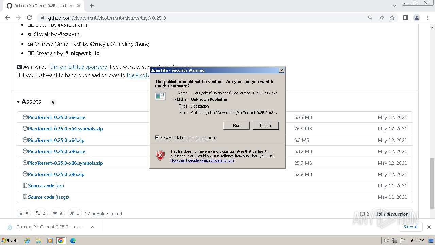The height and width of the screenshot is (245, 435).
Task: Open @xzpyth contributor profile
Action: 69,34
